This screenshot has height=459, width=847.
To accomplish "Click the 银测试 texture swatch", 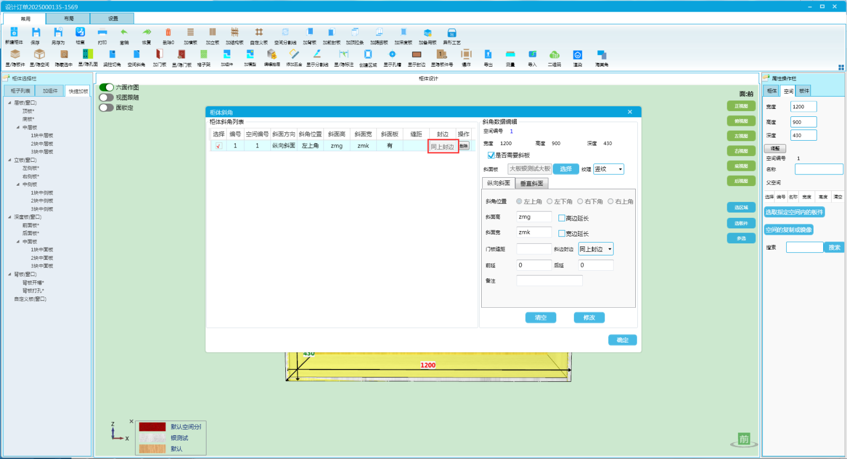I will pyautogui.click(x=152, y=438).
